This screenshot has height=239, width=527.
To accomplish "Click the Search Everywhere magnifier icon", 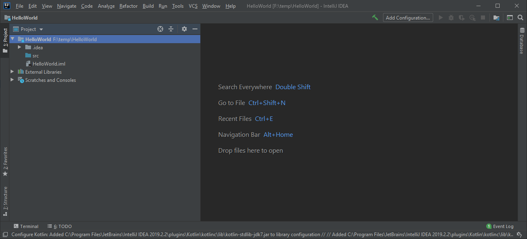I will coord(520,18).
